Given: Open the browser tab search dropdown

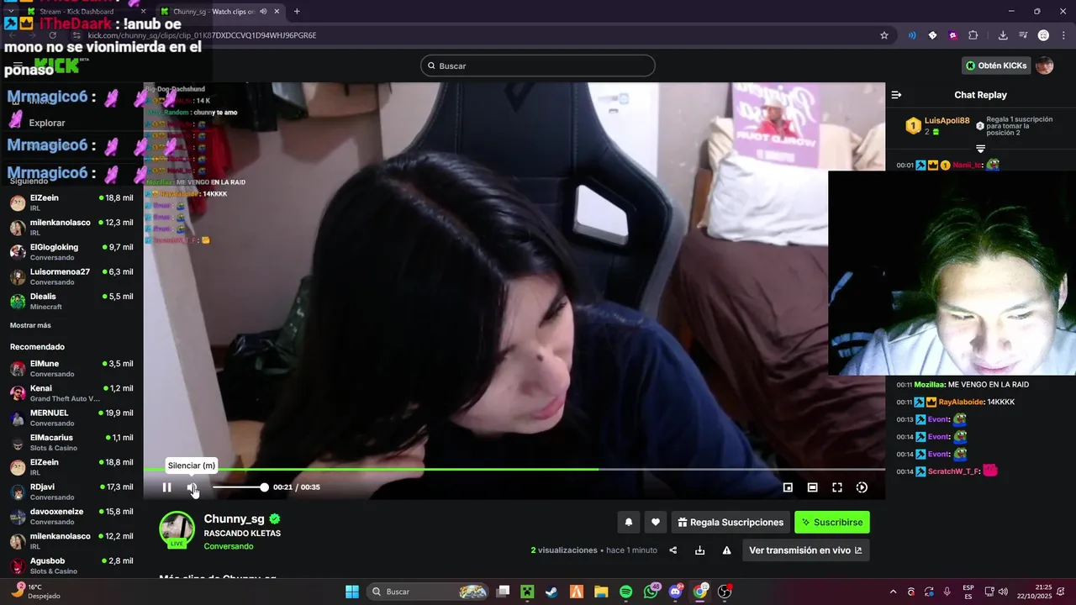Looking at the screenshot, I should 10,11.
